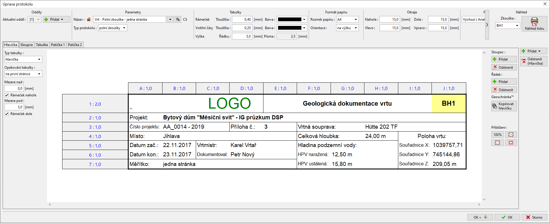Image resolution: width=550 pixels, height=223 pixels.
Task: Click the close X of the dialog
Action: coord(545,4)
